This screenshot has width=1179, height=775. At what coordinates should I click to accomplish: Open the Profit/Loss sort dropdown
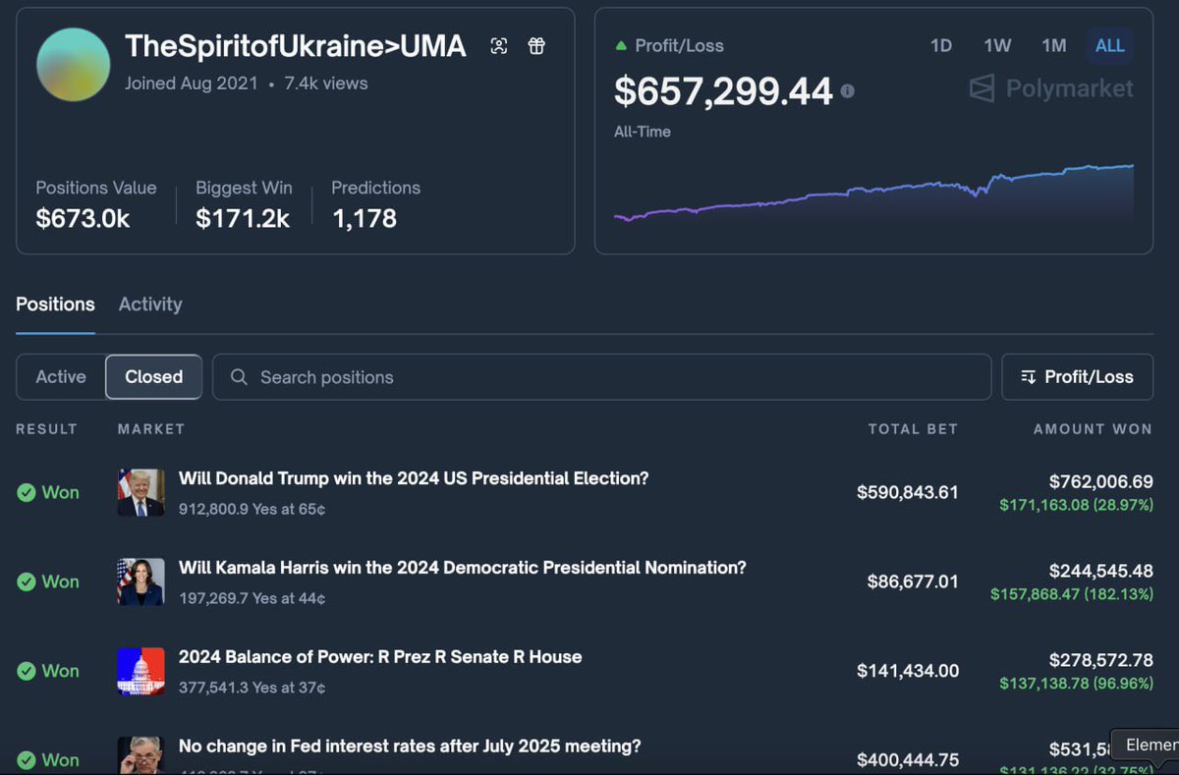tap(1077, 376)
